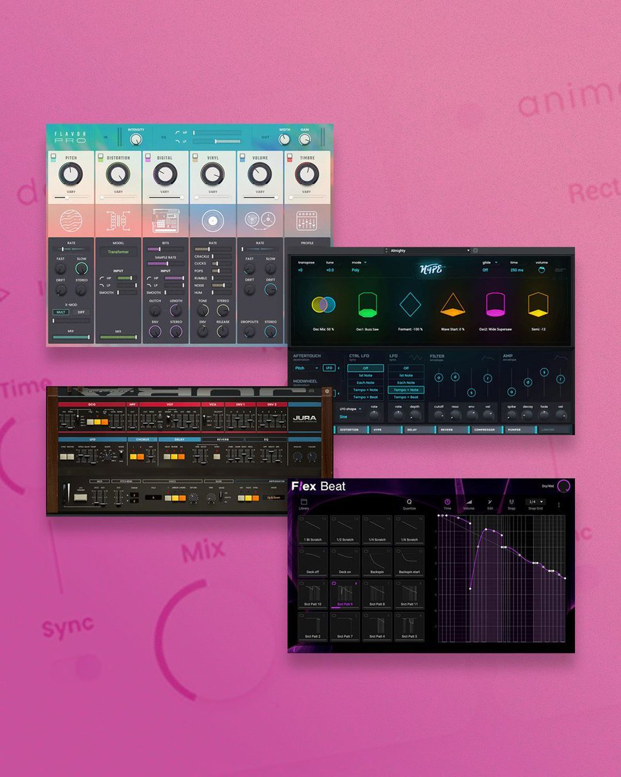Click the Osc2 Wide Supersaw magenta cylinder

496,304
